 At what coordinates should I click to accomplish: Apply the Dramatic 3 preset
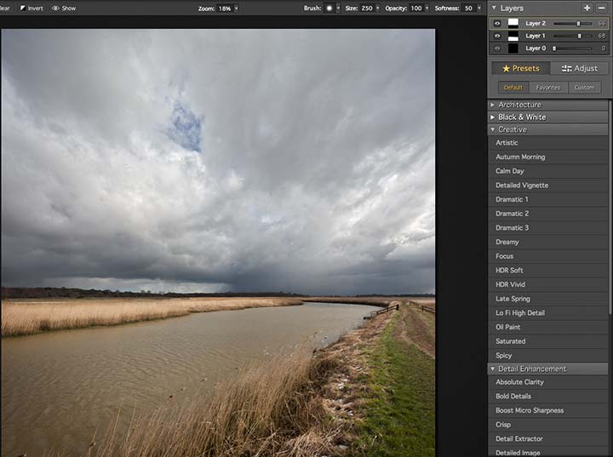[548, 227]
